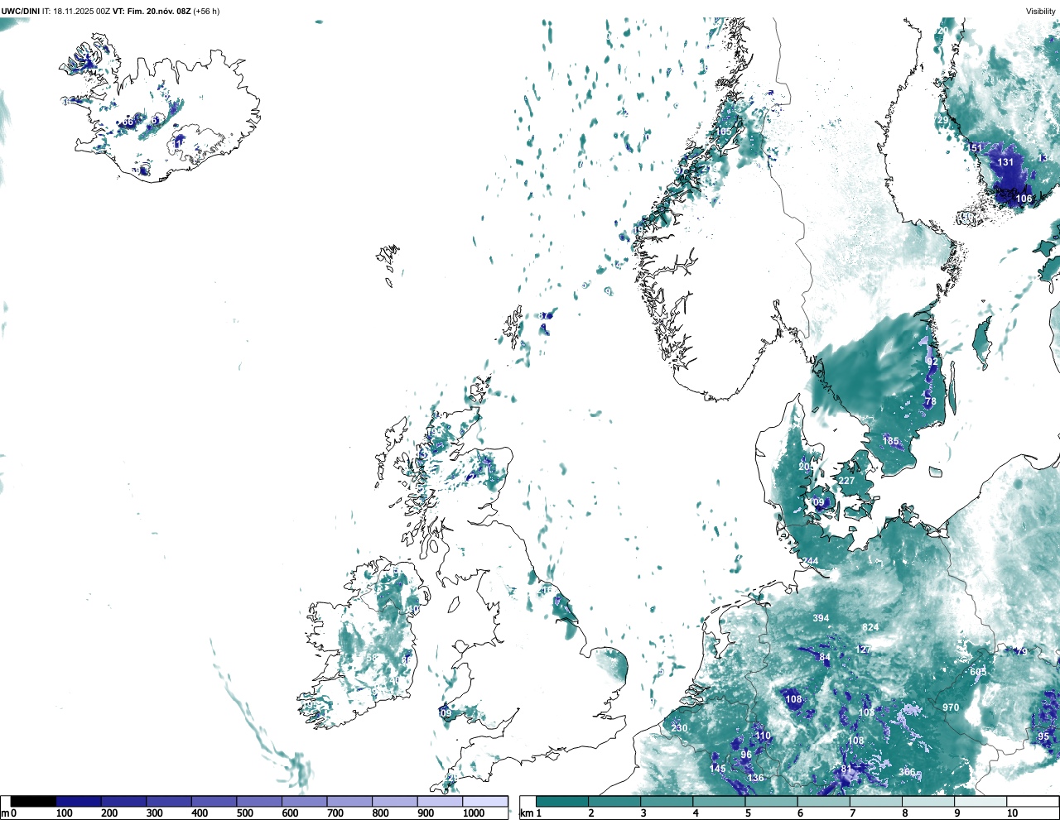Image resolution: width=1060 pixels, height=820 pixels.
Task: Click the '95' value at right edge
Action: tap(1043, 736)
